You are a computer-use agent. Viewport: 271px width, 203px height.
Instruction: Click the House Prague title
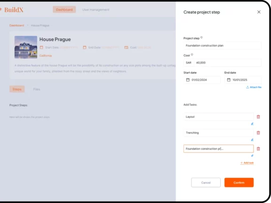point(55,39)
